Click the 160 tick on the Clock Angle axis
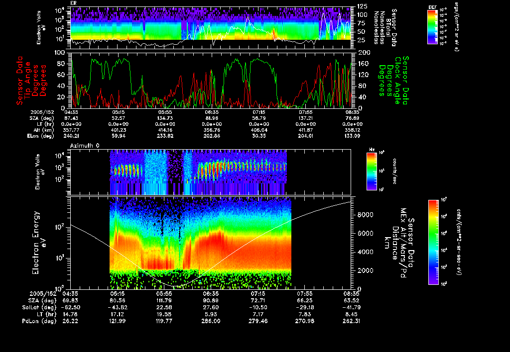Image resolution: width=510 pixels, height=352 pixels. pyautogui.click(x=364, y=64)
